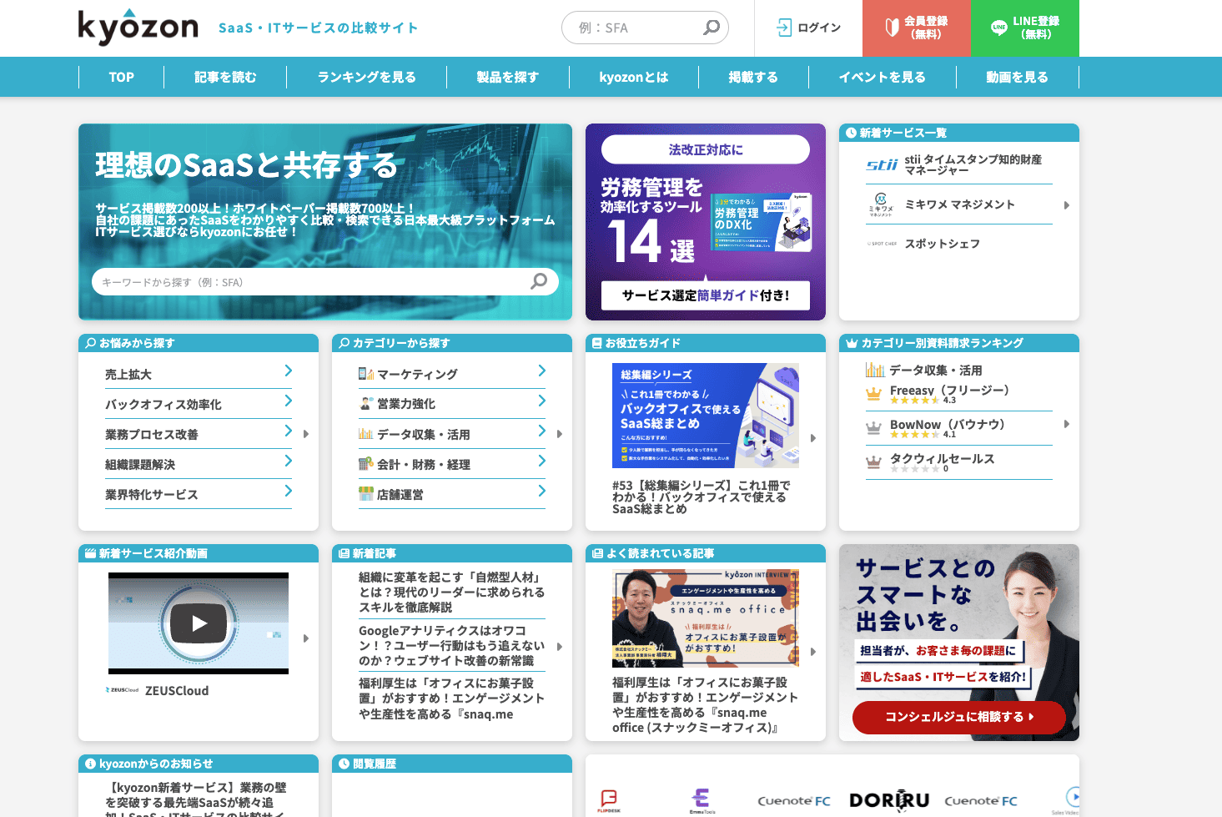Show next slide in お役立ちガイド panel
This screenshot has height=817, width=1222.
tap(813, 438)
